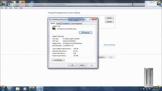Open the File Explorer taskbar icon
Image resolution: width=162 pixels, height=91 pixels.
(x=17, y=89)
